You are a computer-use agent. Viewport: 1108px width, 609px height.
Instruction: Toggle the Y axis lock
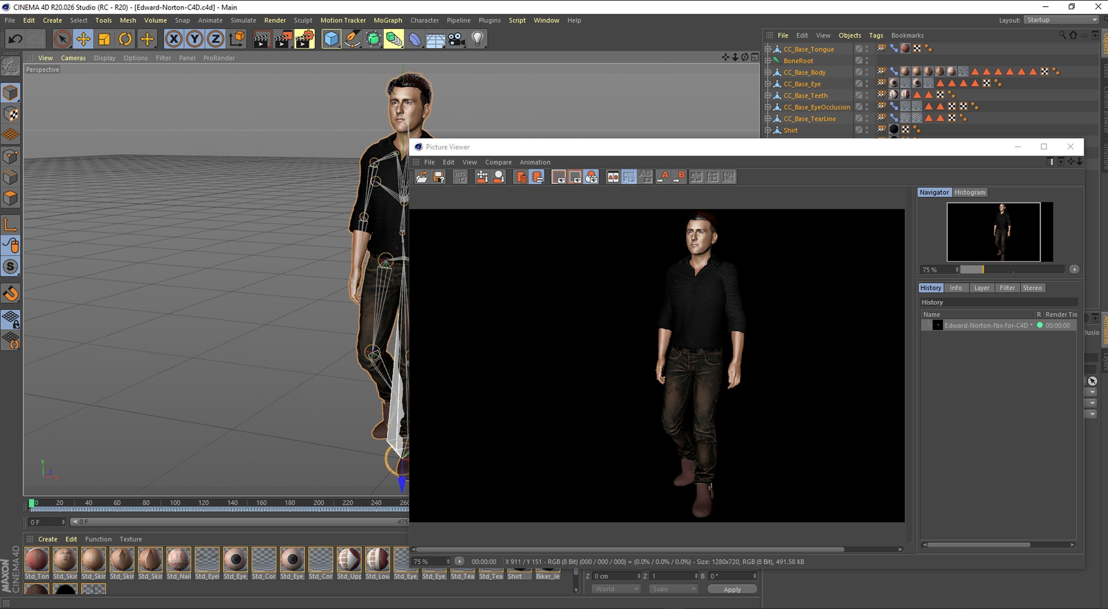tap(195, 39)
